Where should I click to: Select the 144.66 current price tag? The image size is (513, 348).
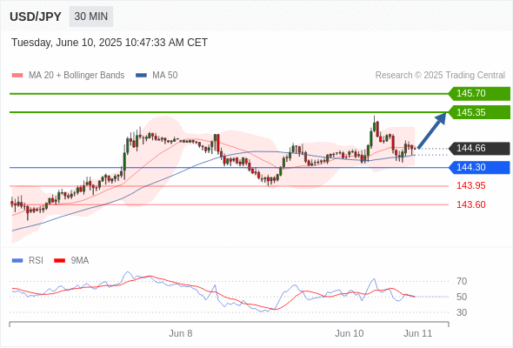479,148
